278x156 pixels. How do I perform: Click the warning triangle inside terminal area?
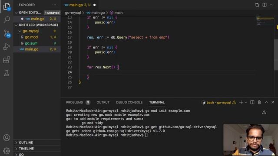[x=264, y=112]
